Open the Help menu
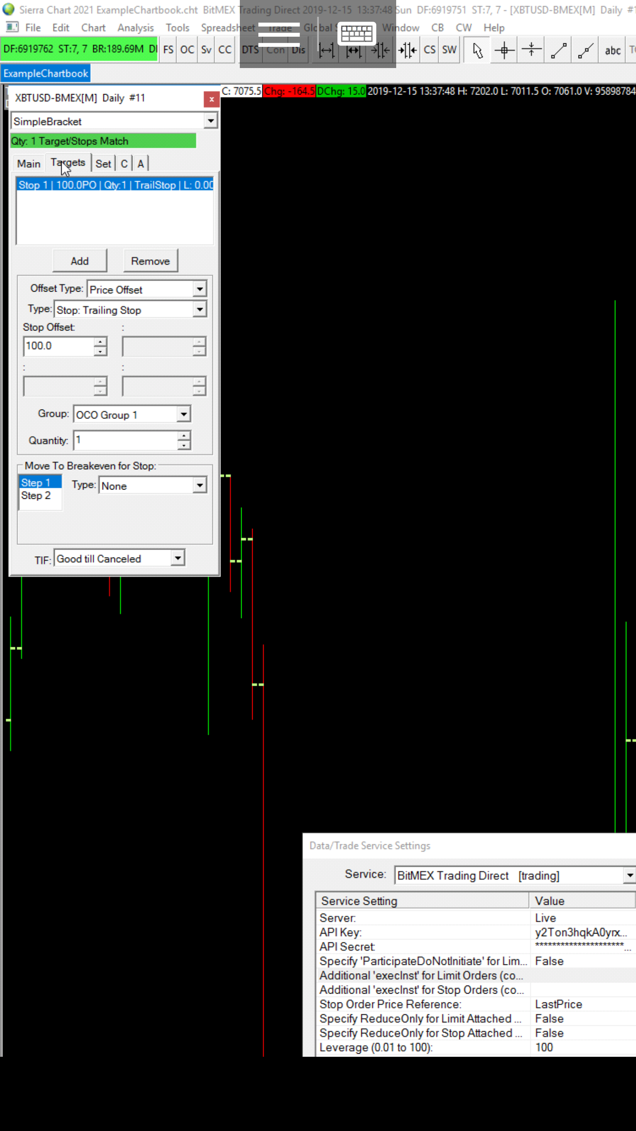The height and width of the screenshot is (1131, 636). 494,28
